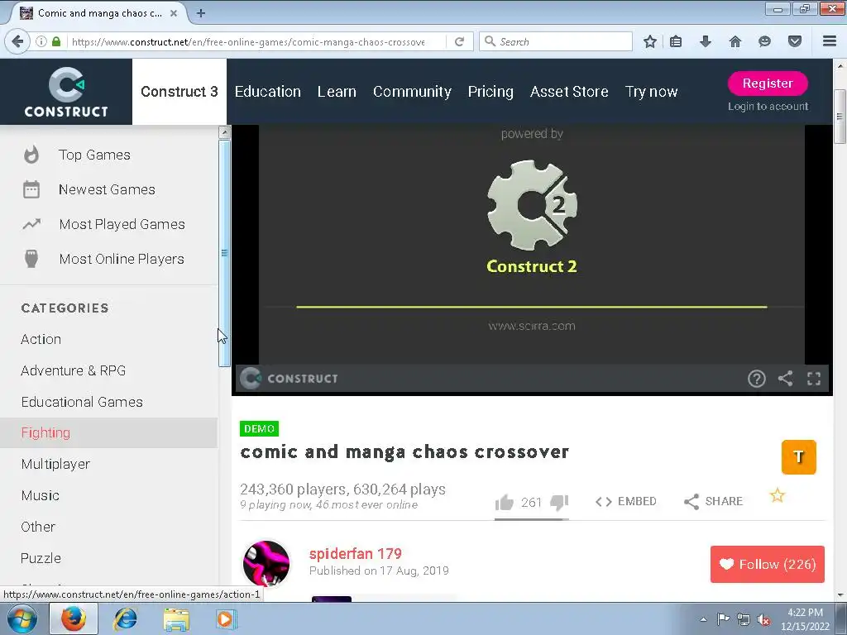Screen dimensions: 847x635
Task: Click the Firefox taskbar icon
Action: (x=74, y=618)
